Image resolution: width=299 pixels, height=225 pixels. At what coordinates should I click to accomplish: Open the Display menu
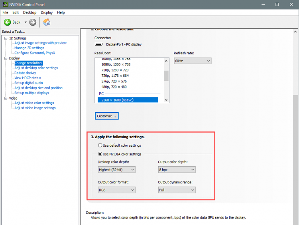(47, 12)
